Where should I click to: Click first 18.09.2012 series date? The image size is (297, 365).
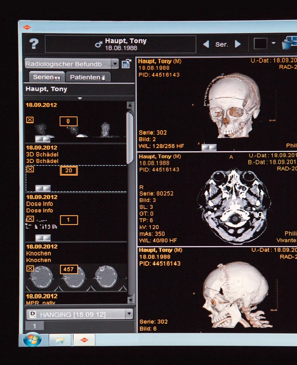coord(41,105)
